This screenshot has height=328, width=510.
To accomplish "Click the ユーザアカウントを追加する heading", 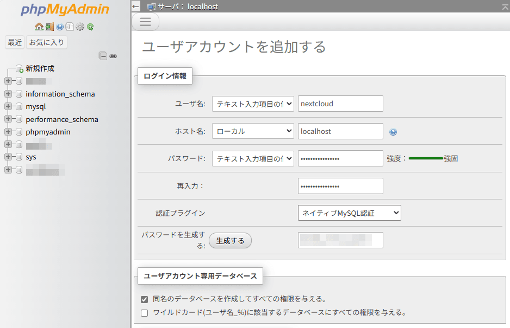I will tap(234, 47).
